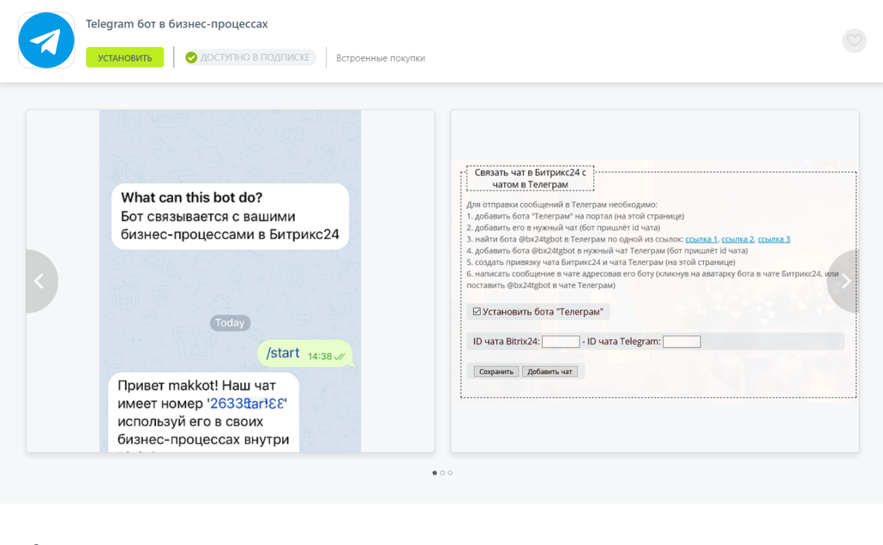Click the "Telegram бот в бизнес-процессах" title

[x=177, y=24]
